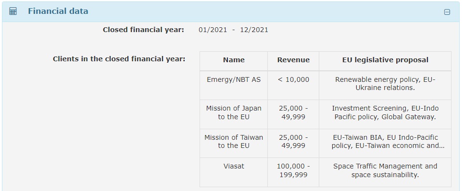The width and height of the screenshot is (465, 191).
Task: Click the Renewable energy policy proposal text
Action: 385,84
